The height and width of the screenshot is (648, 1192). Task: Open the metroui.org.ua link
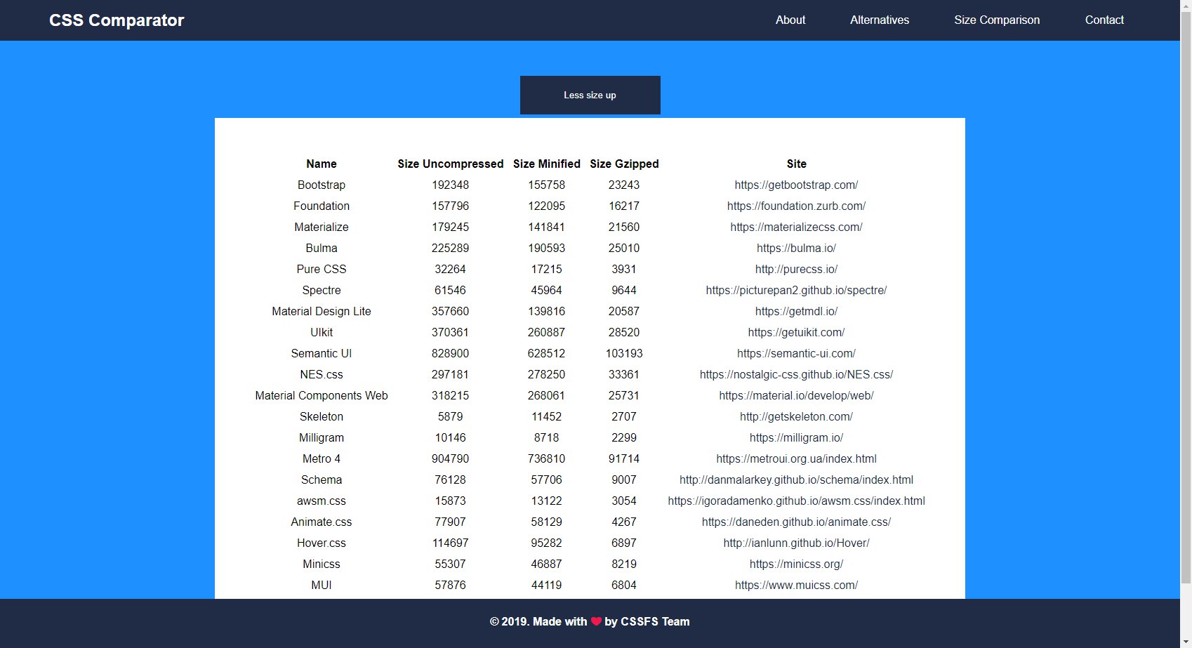pos(796,458)
